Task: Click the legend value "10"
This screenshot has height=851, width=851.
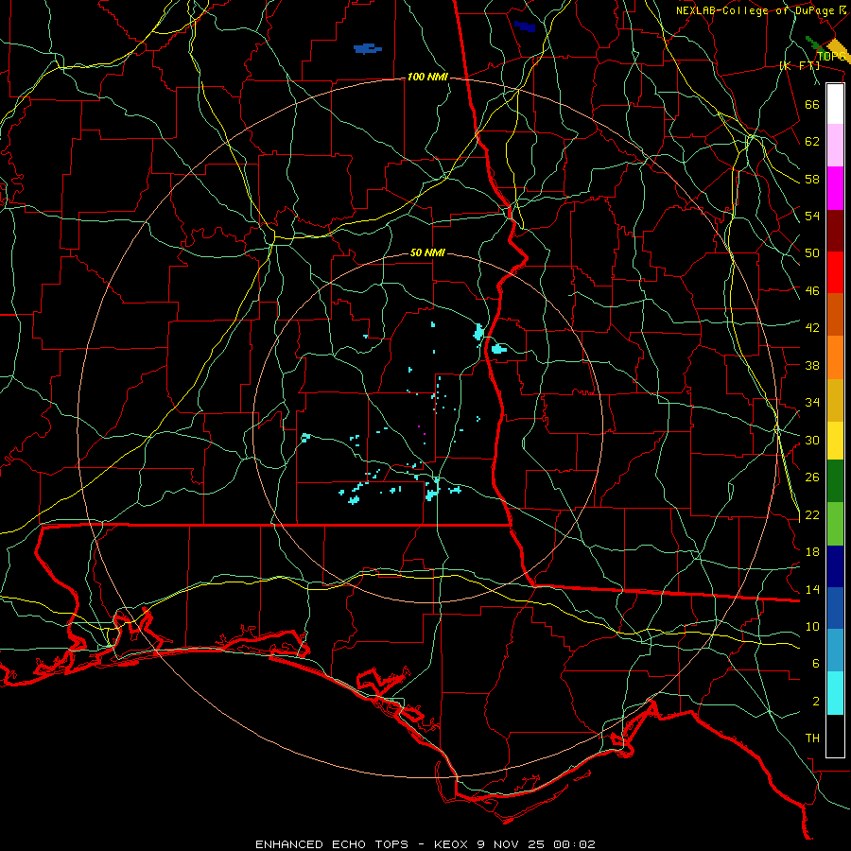Action: 812,626
